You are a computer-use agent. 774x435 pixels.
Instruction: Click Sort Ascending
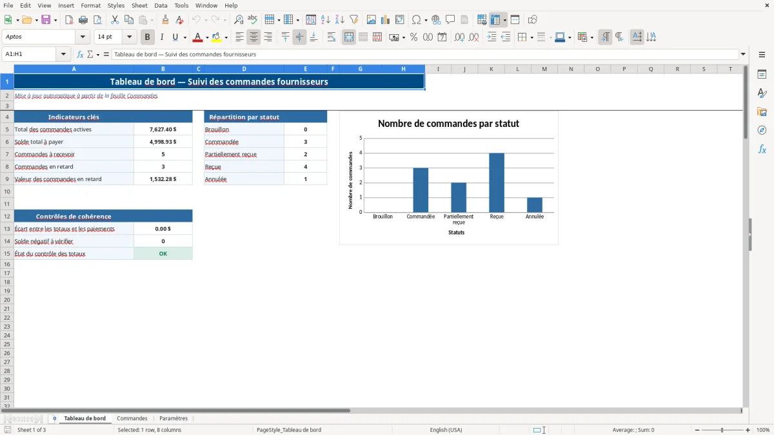325,20
